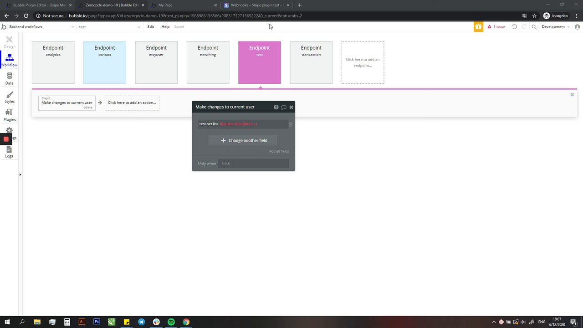This screenshot has width=583, height=328.
Task: Click the Change another field button
Action: click(243, 140)
